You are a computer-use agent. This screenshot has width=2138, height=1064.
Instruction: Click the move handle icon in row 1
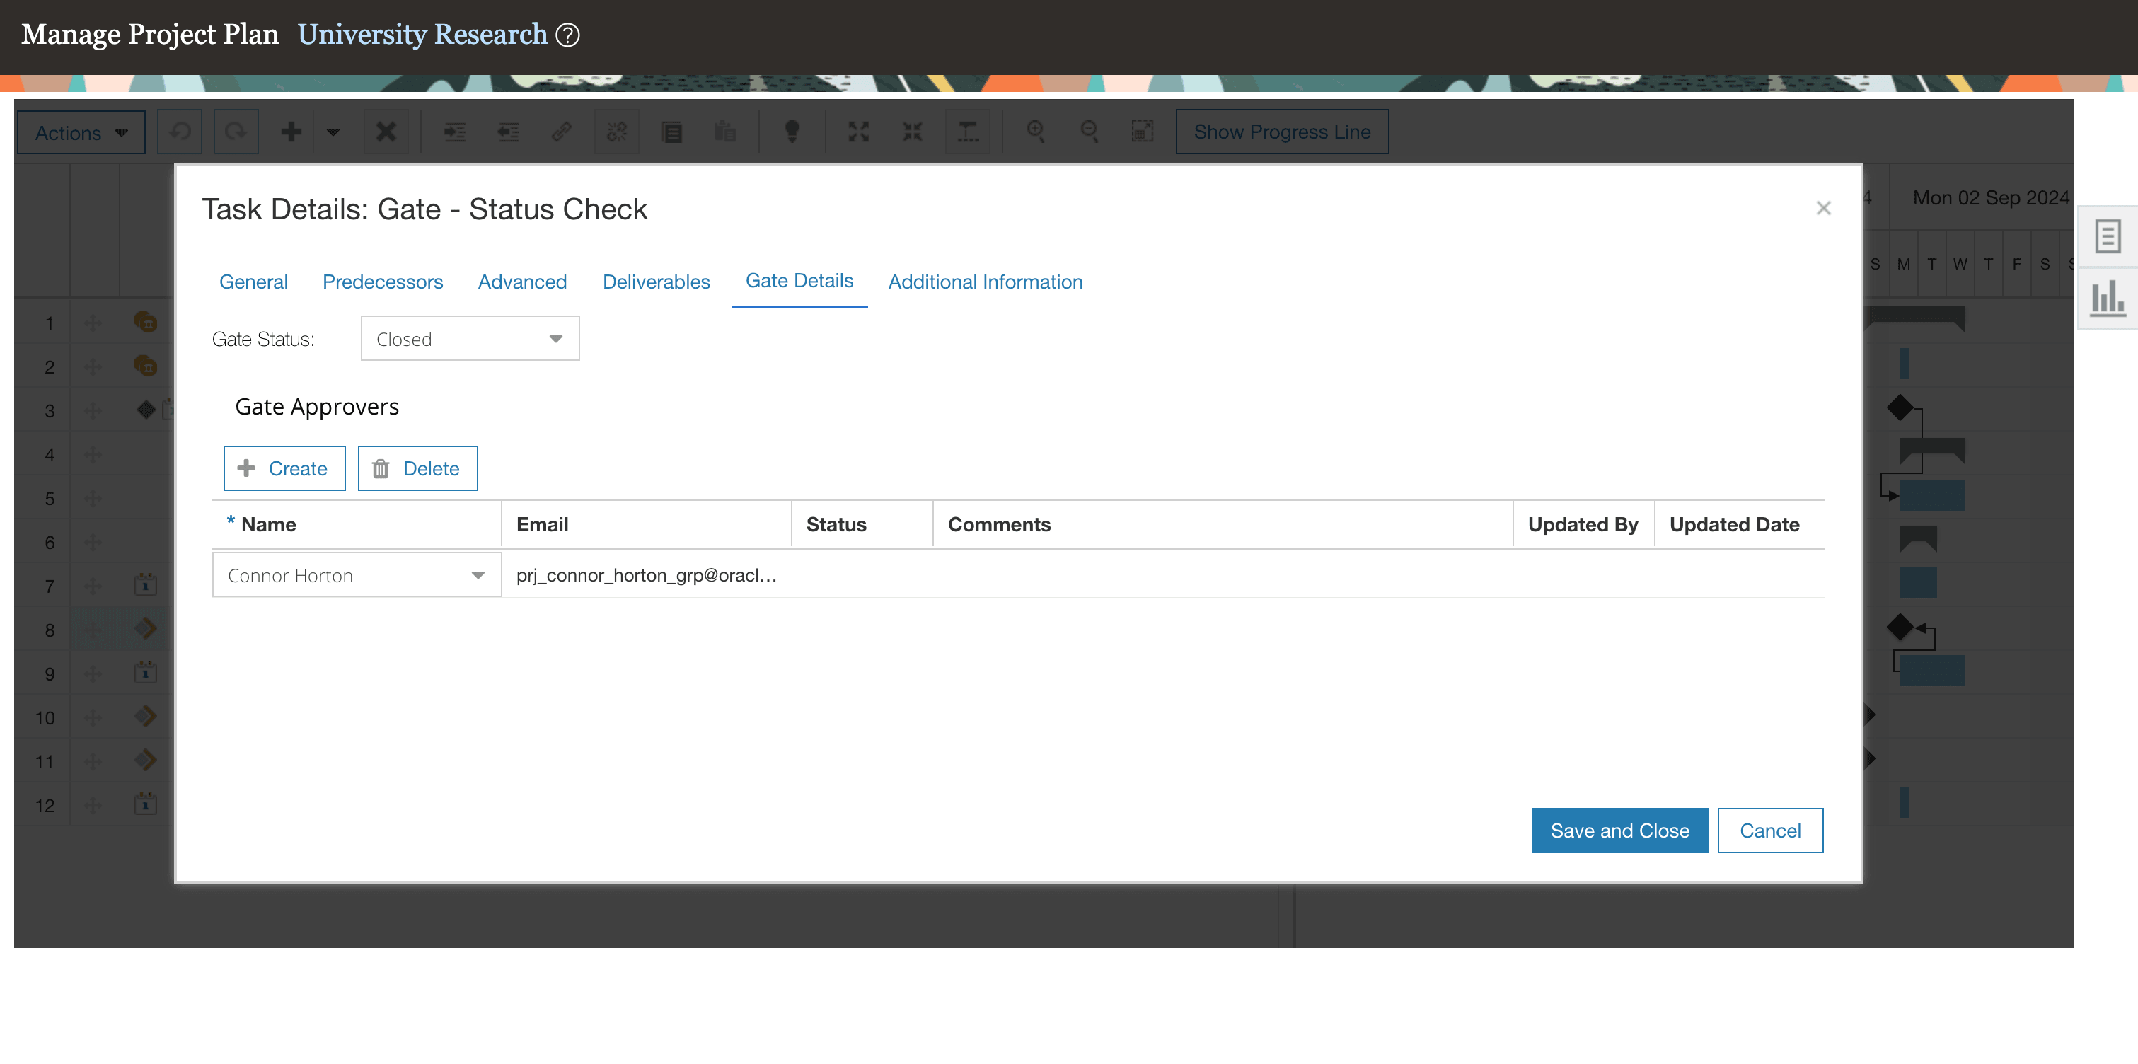(93, 323)
